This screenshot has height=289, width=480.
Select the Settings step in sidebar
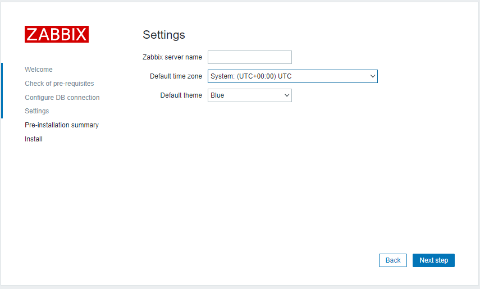pos(36,111)
